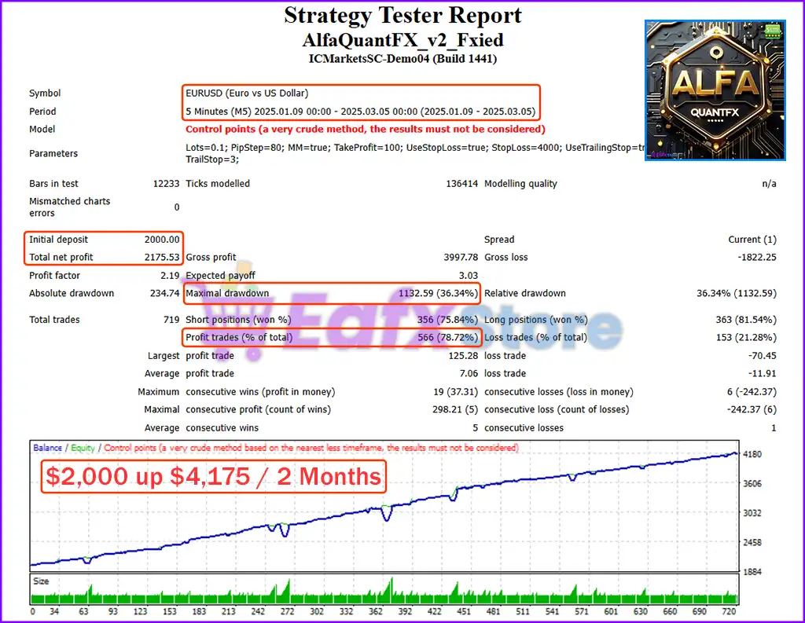Click the Alfa QuantFX logo image
The width and height of the screenshot is (805, 623).
click(715, 90)
